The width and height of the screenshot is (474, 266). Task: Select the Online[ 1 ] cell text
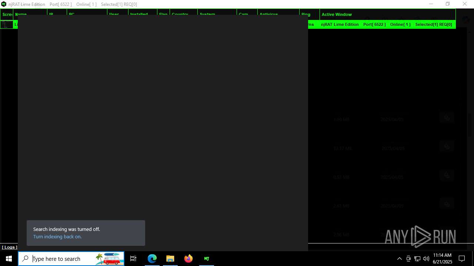(400, 24)
